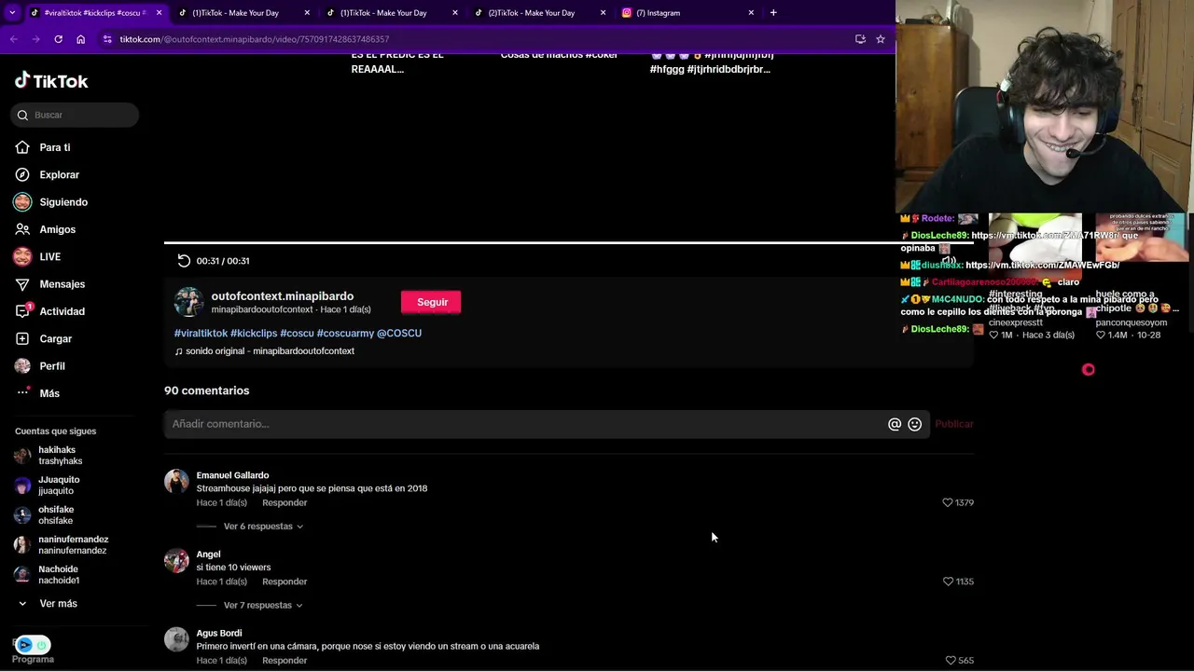Like Agus Bordi's comment
This screenshot has width=1194, height=671.
tap(951, 660)
